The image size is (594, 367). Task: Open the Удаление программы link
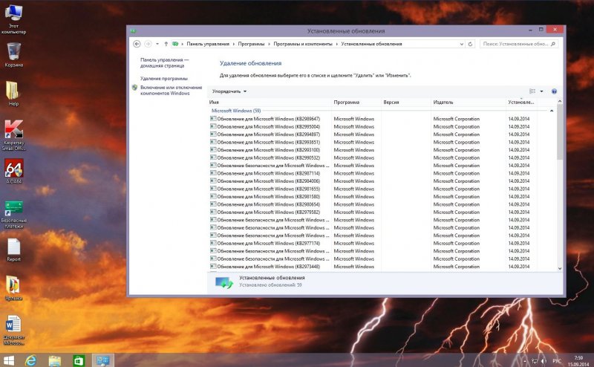tap(164, 79)
